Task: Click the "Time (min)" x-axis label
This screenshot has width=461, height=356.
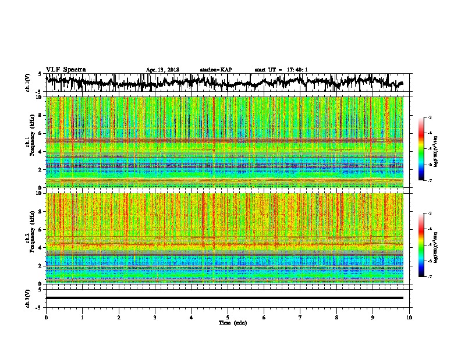Action: [233, 323]
